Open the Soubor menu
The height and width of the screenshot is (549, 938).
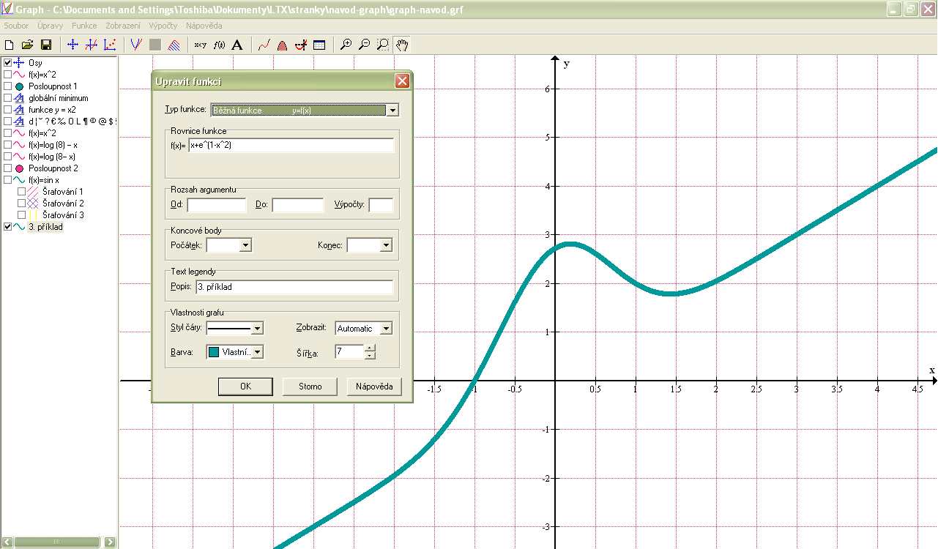[16, 26]
